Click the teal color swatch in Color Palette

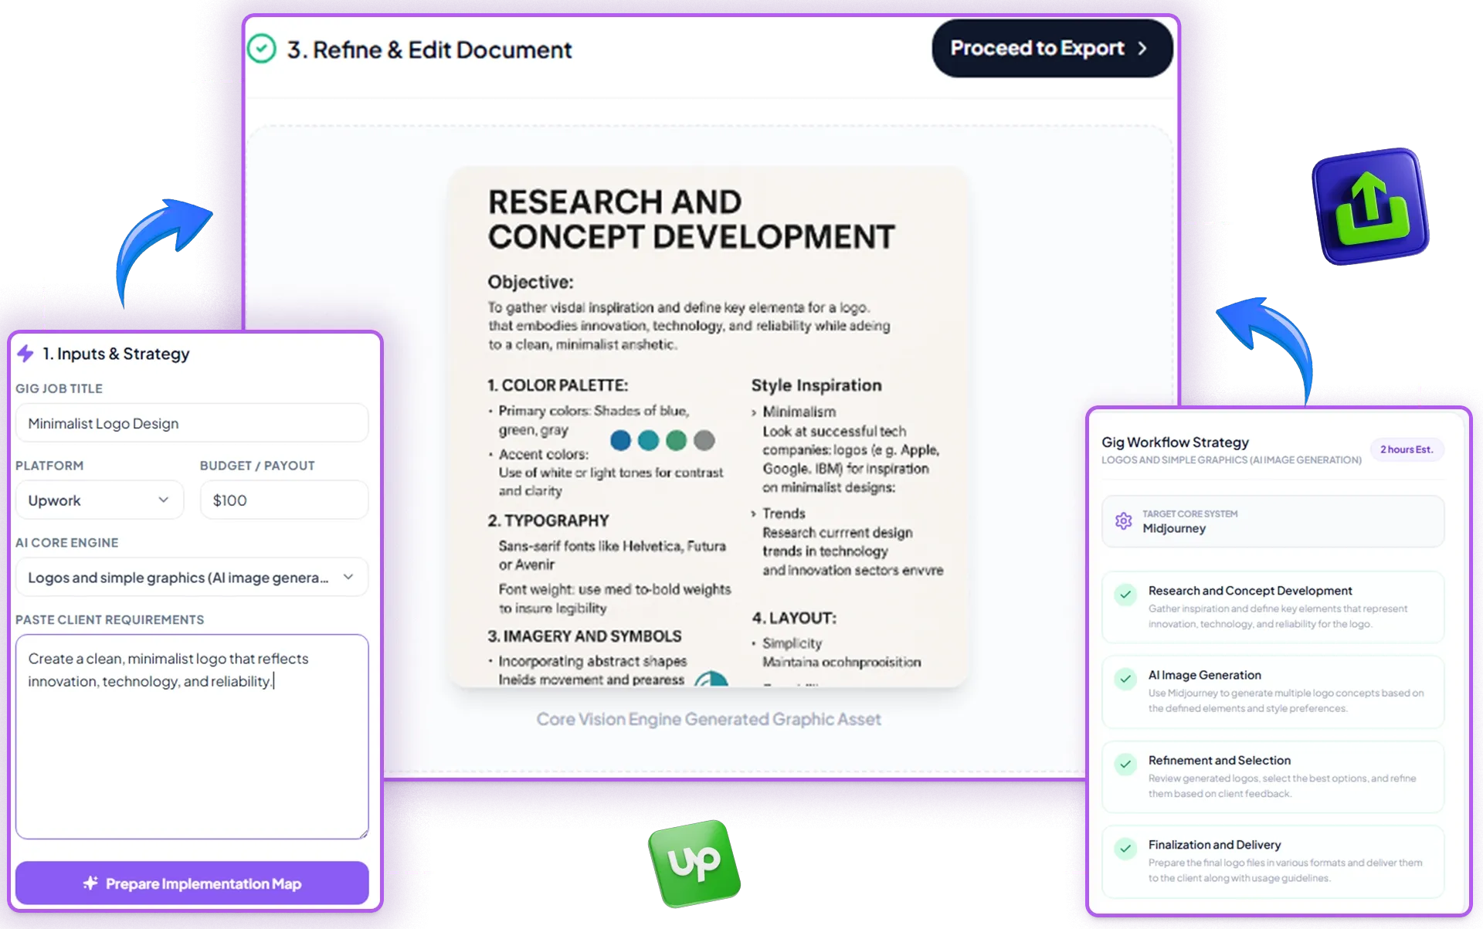648,440
